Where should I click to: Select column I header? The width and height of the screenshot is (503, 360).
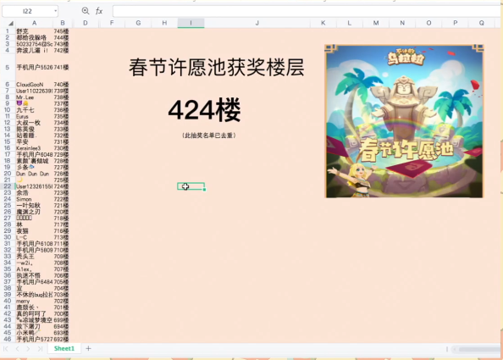point(191,23)
